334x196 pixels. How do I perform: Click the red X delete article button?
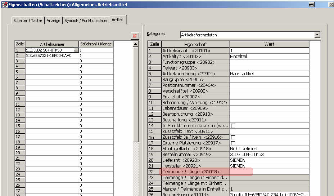point(135,36)
